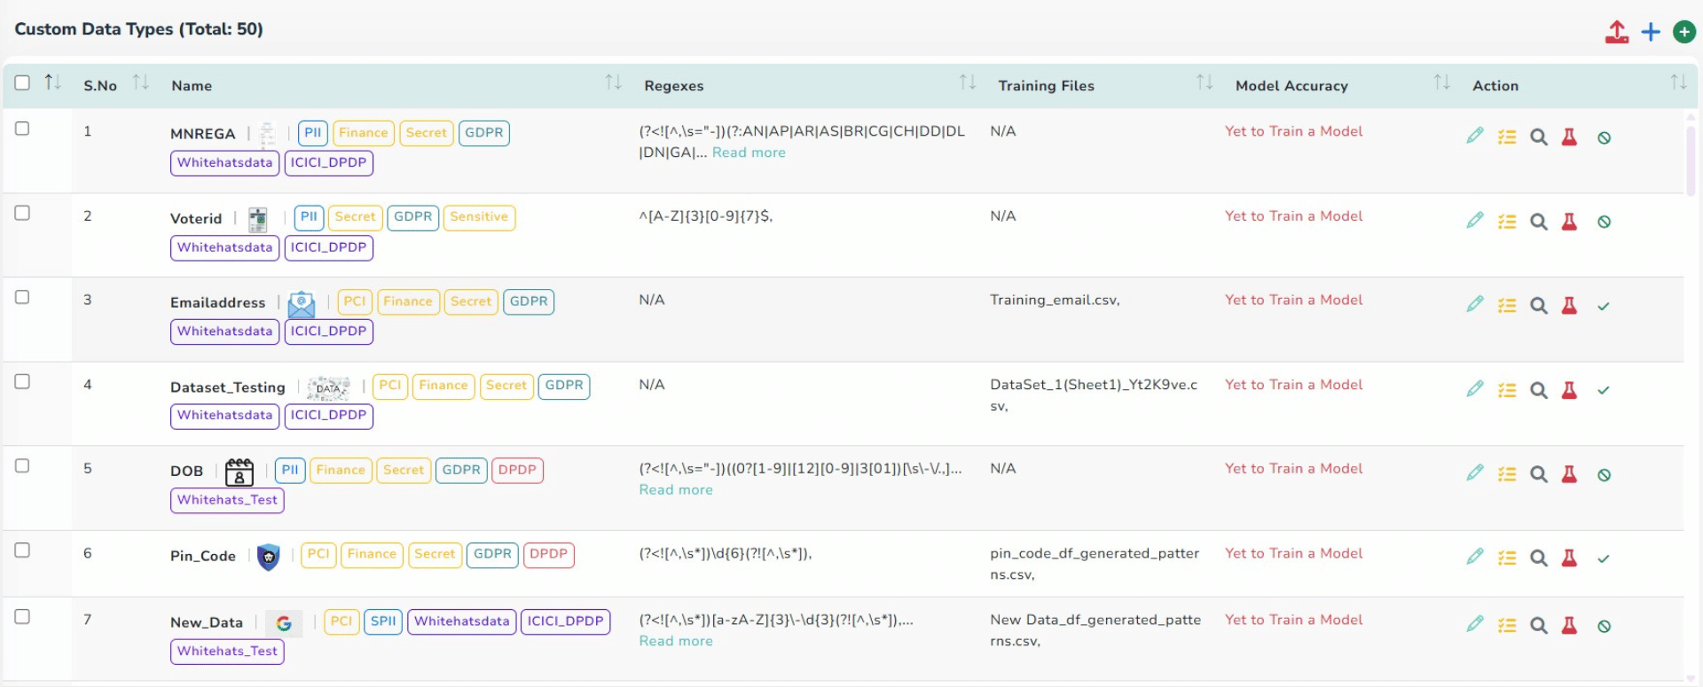Click red flask icon in Dataset_Testing row
The image size is (1703, 687).
pyautogui.click(x=1569, y=390)
